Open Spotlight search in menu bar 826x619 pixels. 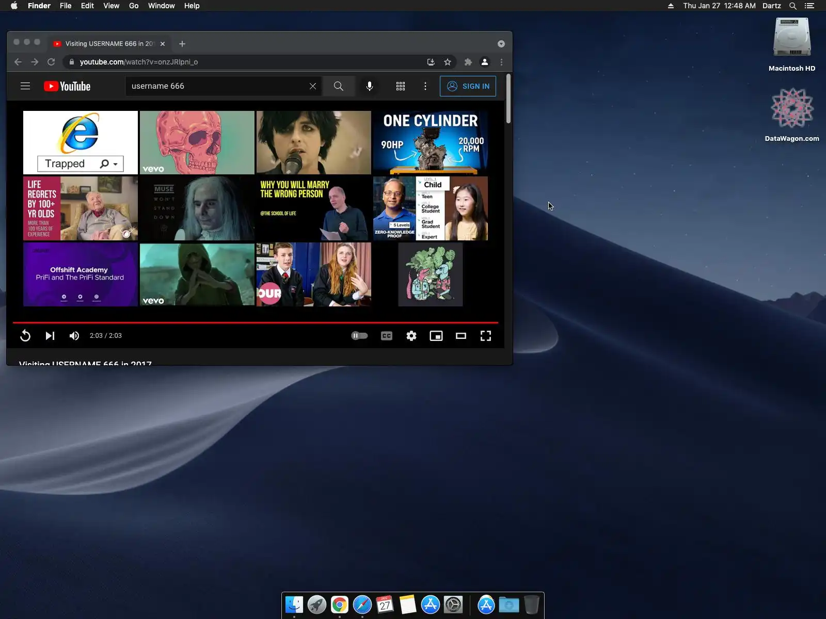793,6
